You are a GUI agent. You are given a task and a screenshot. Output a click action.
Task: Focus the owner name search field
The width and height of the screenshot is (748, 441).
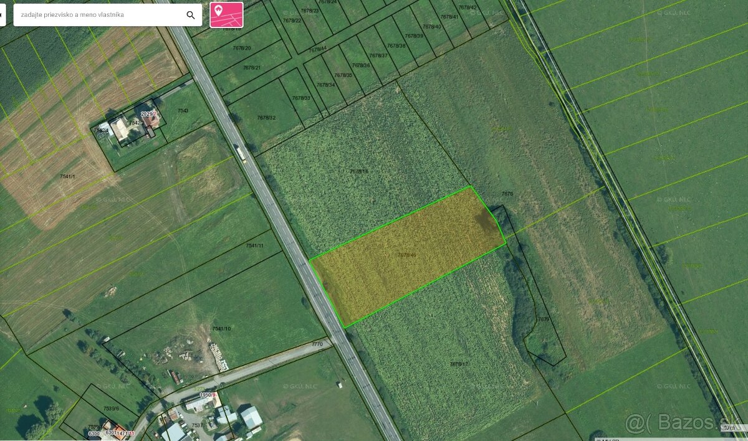coord(100,15)
